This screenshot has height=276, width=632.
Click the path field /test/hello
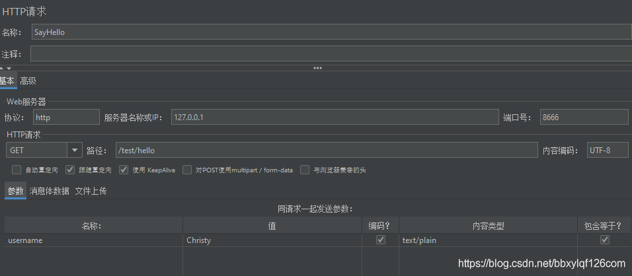(x=326, y=151)
